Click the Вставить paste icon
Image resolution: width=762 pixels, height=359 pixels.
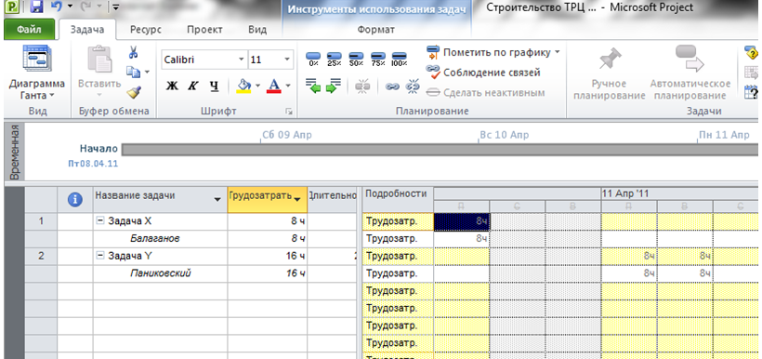[99, 60]
